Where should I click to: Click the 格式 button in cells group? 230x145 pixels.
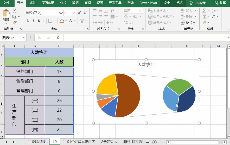(189, 23)
